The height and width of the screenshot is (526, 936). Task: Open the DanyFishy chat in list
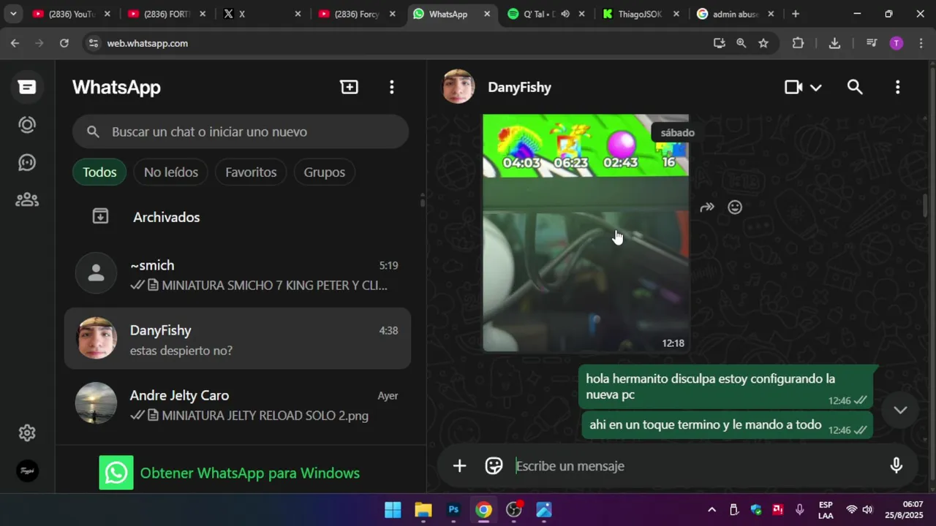[238, 339]
